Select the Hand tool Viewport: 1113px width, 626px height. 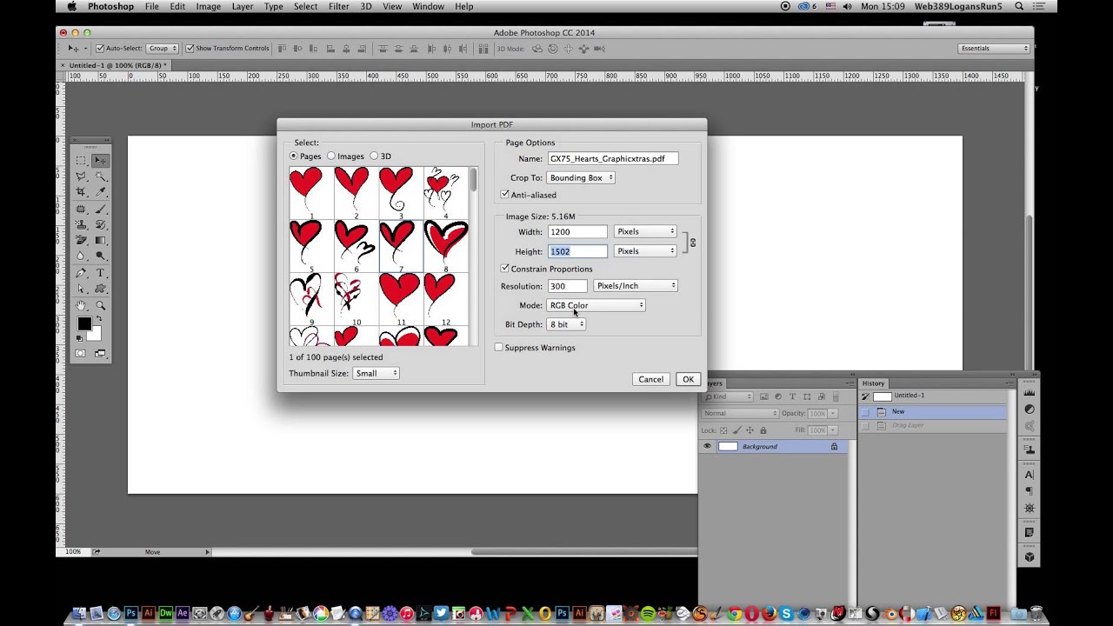[x=81, y=305]
